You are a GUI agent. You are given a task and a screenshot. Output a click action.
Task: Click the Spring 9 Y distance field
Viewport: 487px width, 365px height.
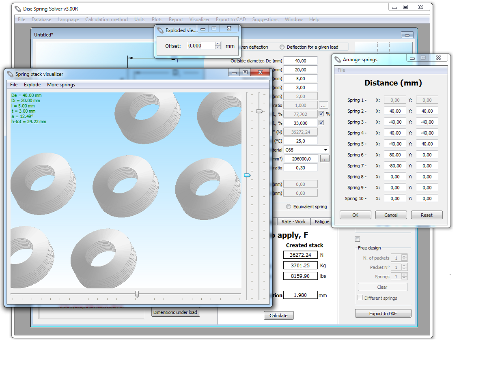(427, 187)
